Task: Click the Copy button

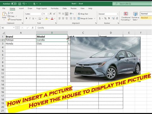Action: [x=11, y=16]
